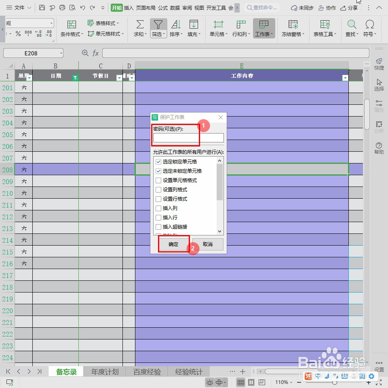Open sidebar Settings (设置)

coord(379,366)
